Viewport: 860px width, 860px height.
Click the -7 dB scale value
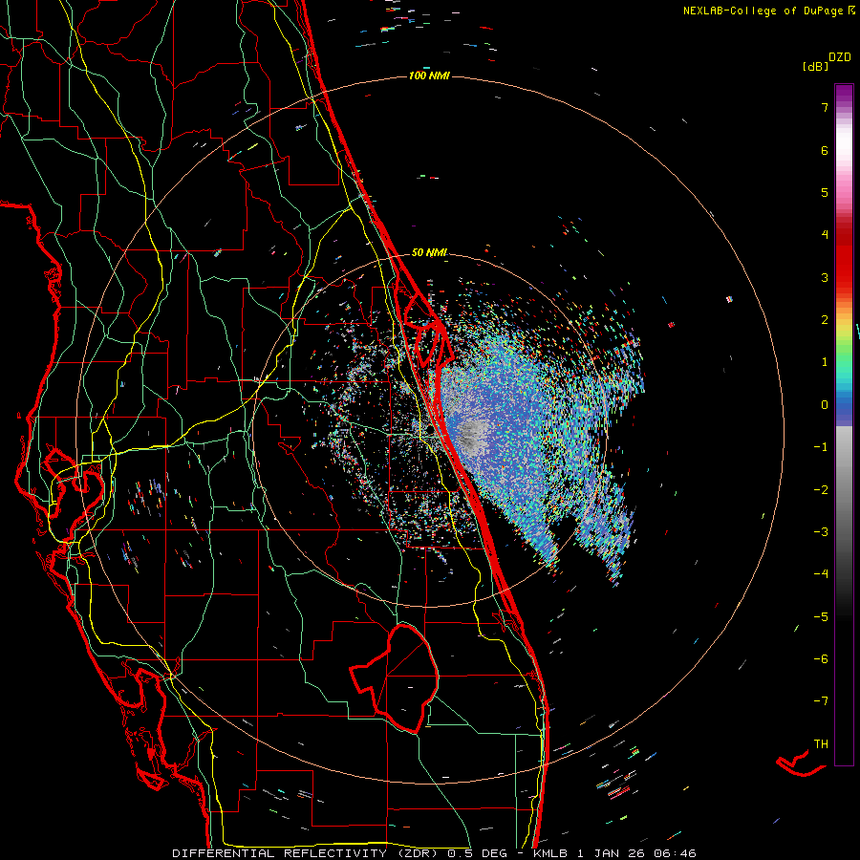coord(821,701)
